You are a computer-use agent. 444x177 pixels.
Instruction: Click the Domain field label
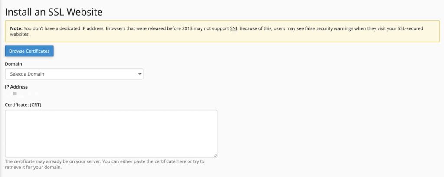tap(13, 64)
